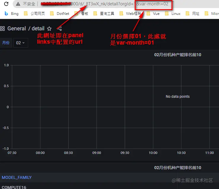Open the Web框架 bookmark folder
219x189 pixels.
130,14
